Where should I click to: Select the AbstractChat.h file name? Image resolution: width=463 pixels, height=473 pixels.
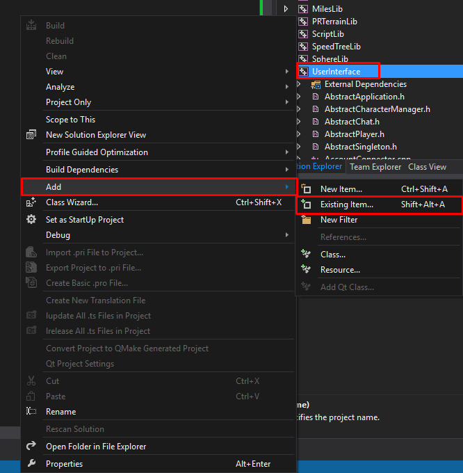(x=352, y=122)
